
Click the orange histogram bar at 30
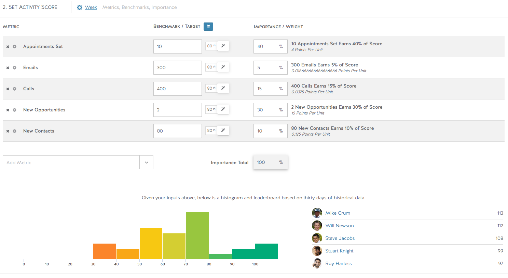click(105, 251)
